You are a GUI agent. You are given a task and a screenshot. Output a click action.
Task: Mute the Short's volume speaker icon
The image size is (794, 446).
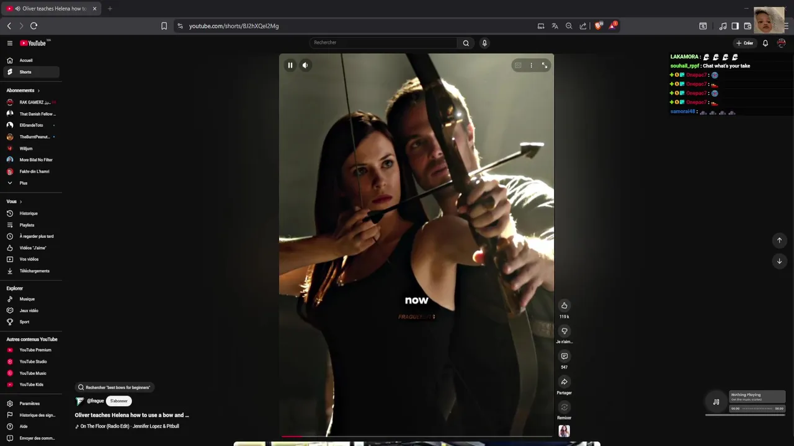[305, 65]
